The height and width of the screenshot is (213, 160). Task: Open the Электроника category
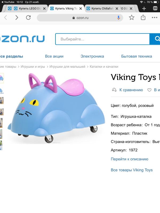click(x=92, y=56)
